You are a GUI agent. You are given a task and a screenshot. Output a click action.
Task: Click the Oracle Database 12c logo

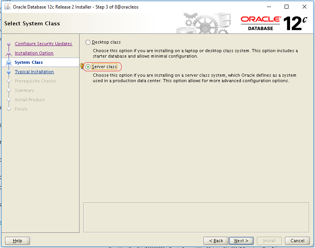tap(274, 23)
